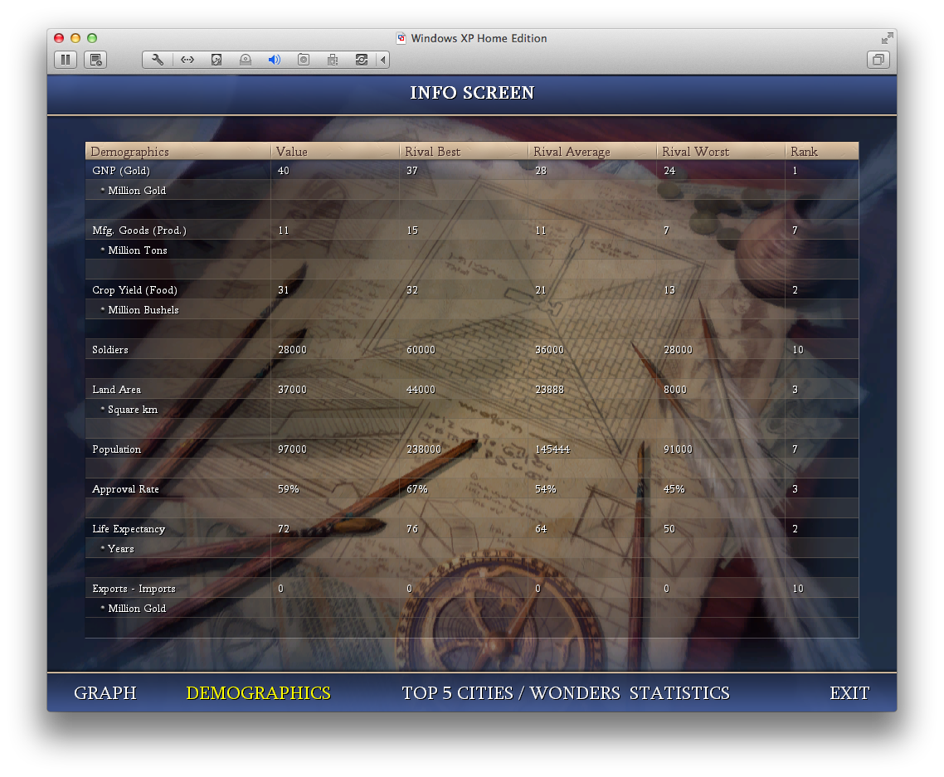
Task: Switch to the GRAPH tab
Action: 105,692
